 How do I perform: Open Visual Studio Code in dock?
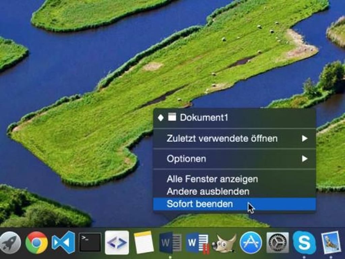63,242
